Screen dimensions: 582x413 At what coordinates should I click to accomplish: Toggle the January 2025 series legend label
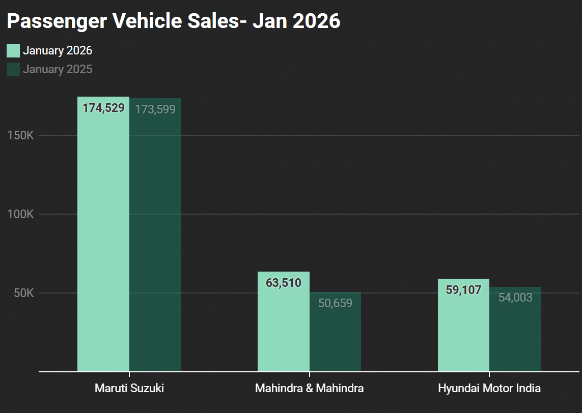click(58, 69)
